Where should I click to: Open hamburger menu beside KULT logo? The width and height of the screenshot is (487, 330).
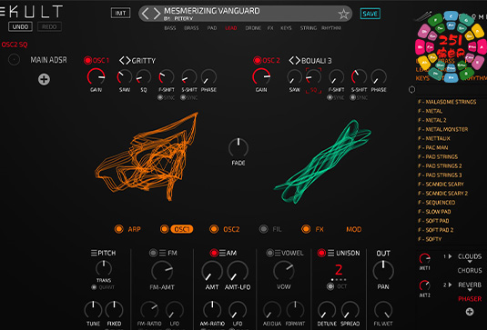2,12
